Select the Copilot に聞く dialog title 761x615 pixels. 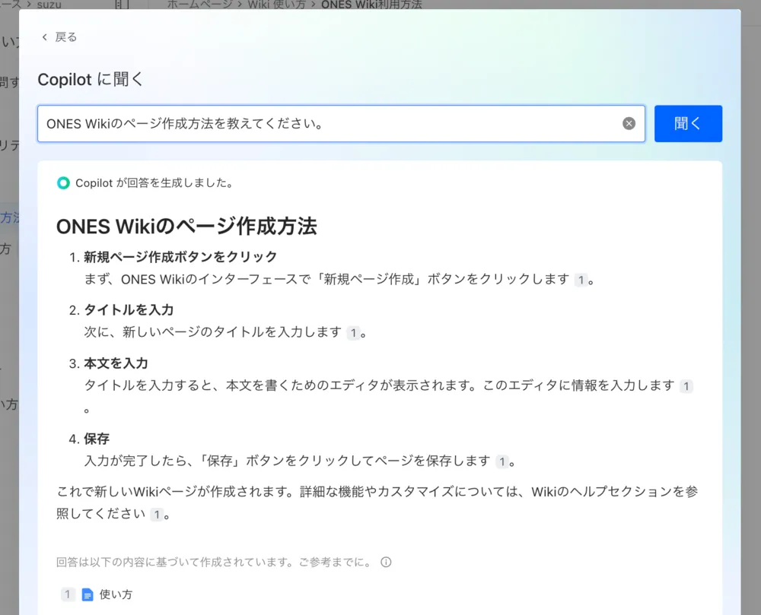pos(91,80)
